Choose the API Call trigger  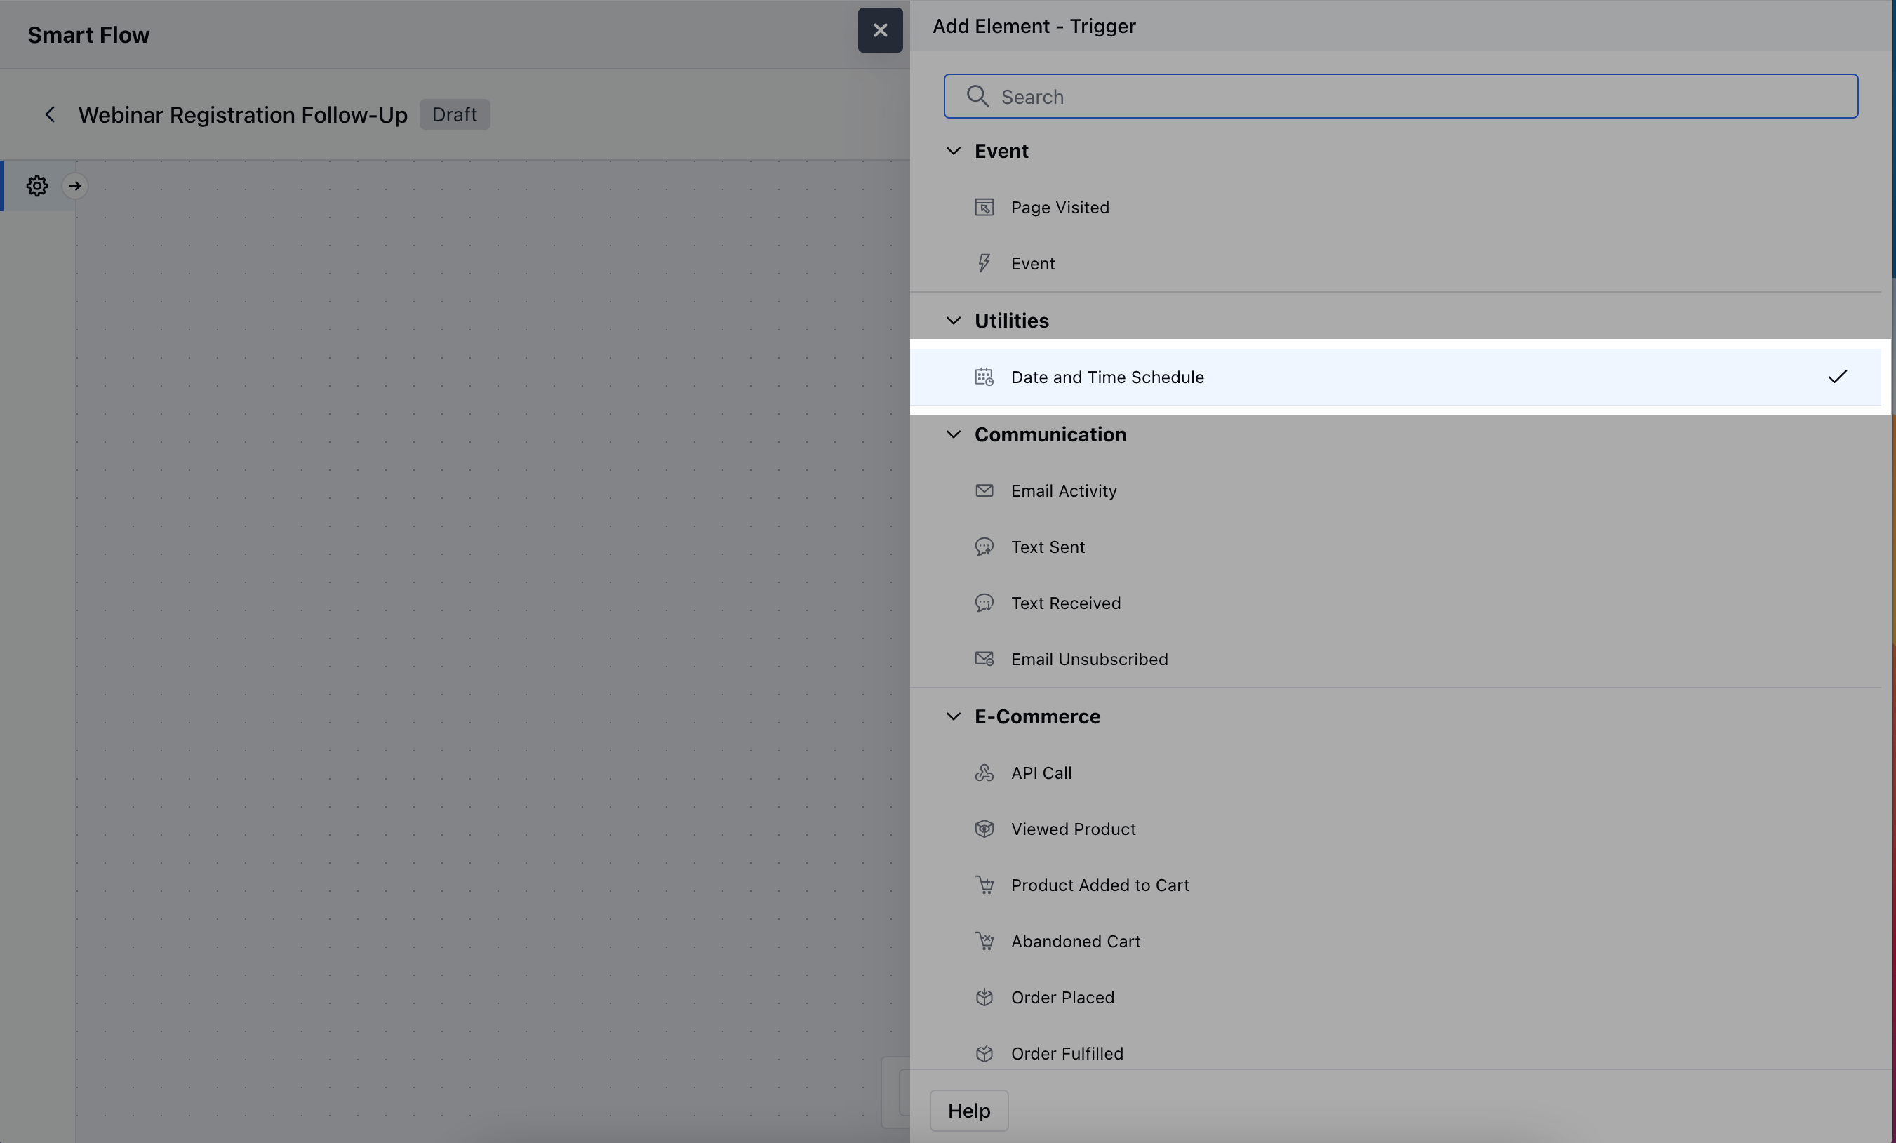click(x=1395, y=773)
